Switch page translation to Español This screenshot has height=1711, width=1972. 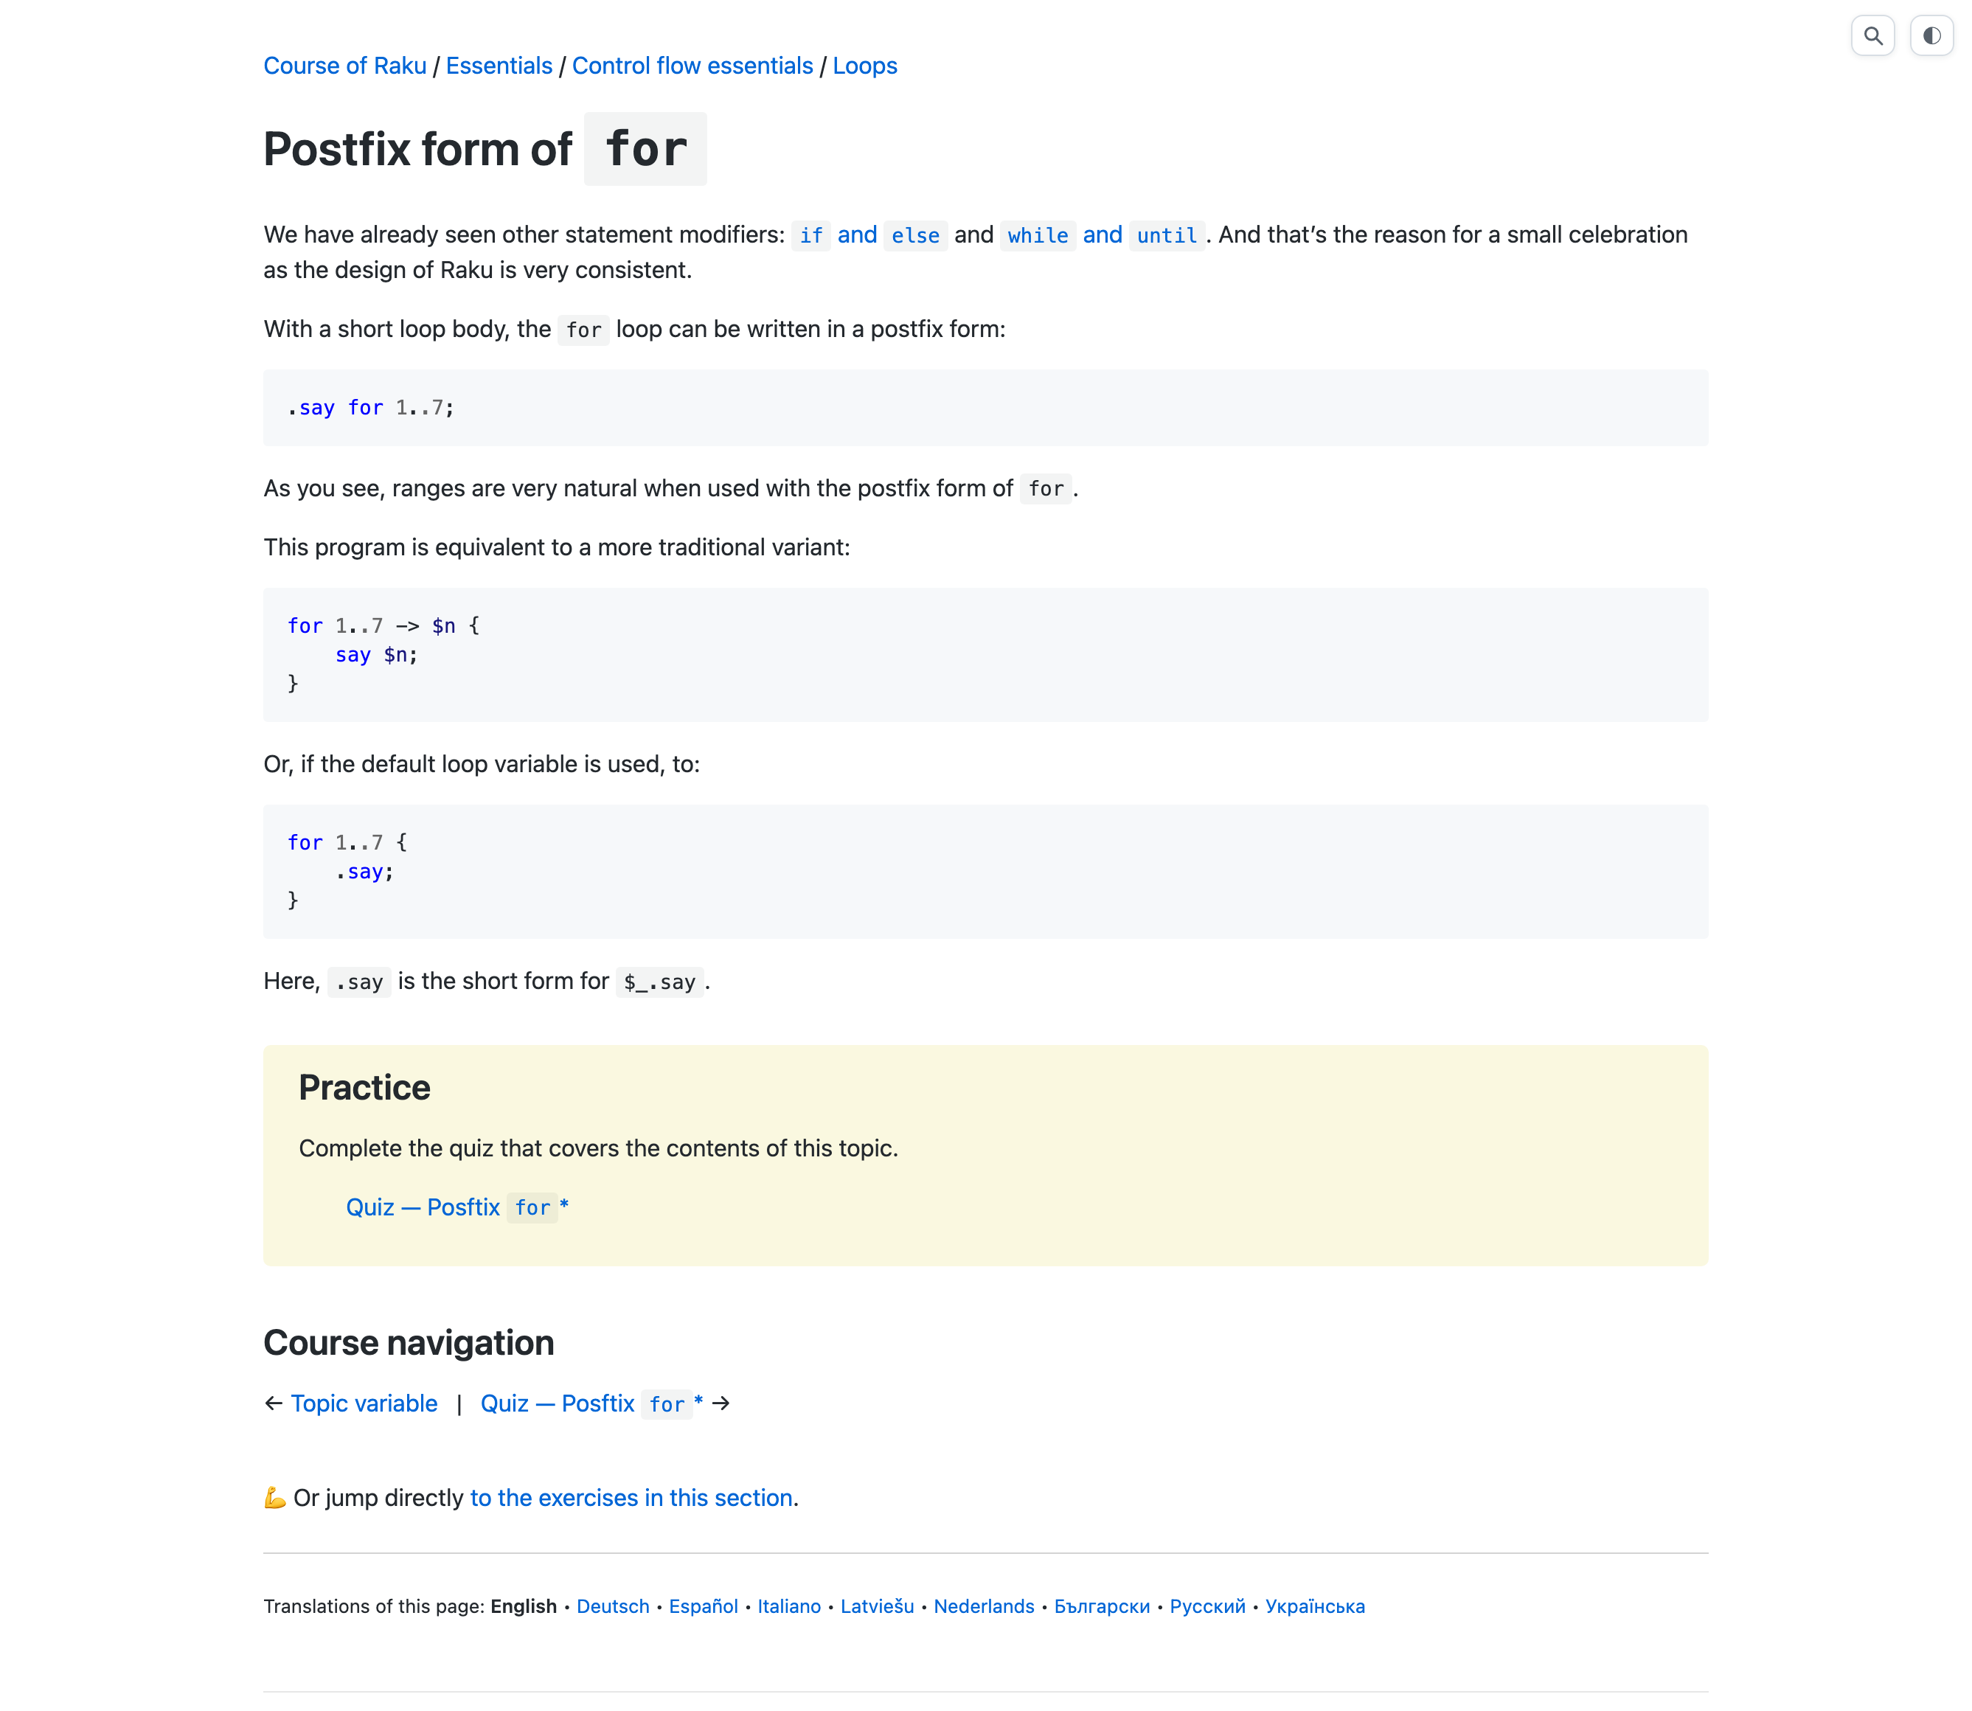pos(704,1607)
